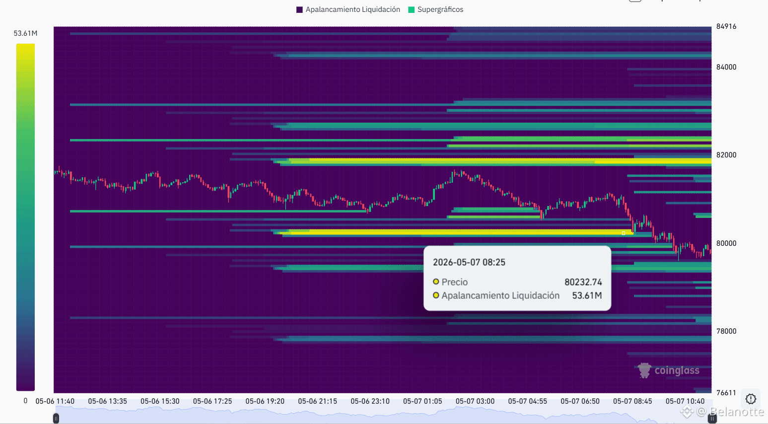The width and height of the screenshot is (768, 424).
Task: Click time label 05-06 23:10
Action: pos(370,401)
